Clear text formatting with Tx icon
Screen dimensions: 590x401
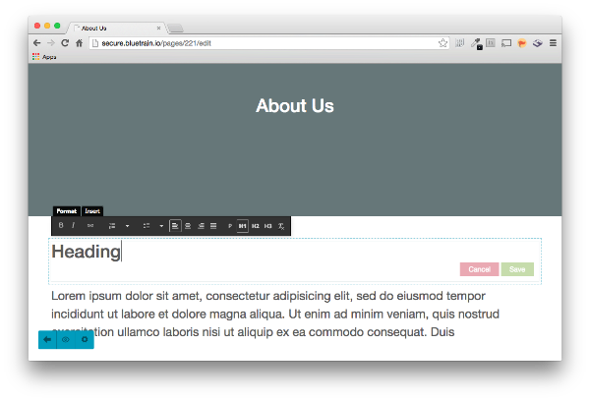[x=281, y=226]
